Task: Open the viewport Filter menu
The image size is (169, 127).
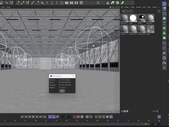Action: [3, 7]
